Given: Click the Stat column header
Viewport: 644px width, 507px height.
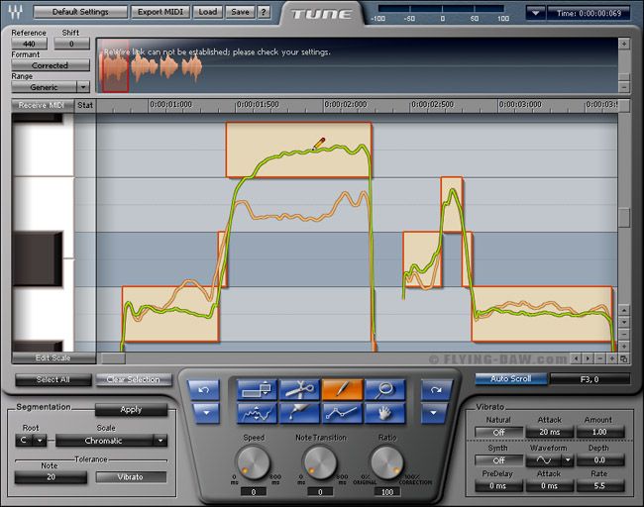Looking at the screenshot, I should click(x=85, y=105).
